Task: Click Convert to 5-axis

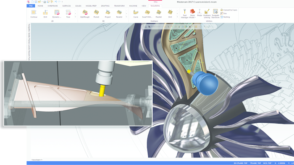Action: tap(229, 10)
